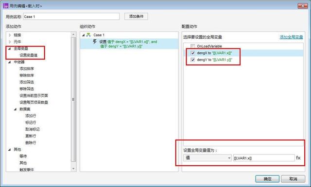This screenshot has width=311, height=187.
Task: Select the 取消标记 action
Action: coord(33,129)
